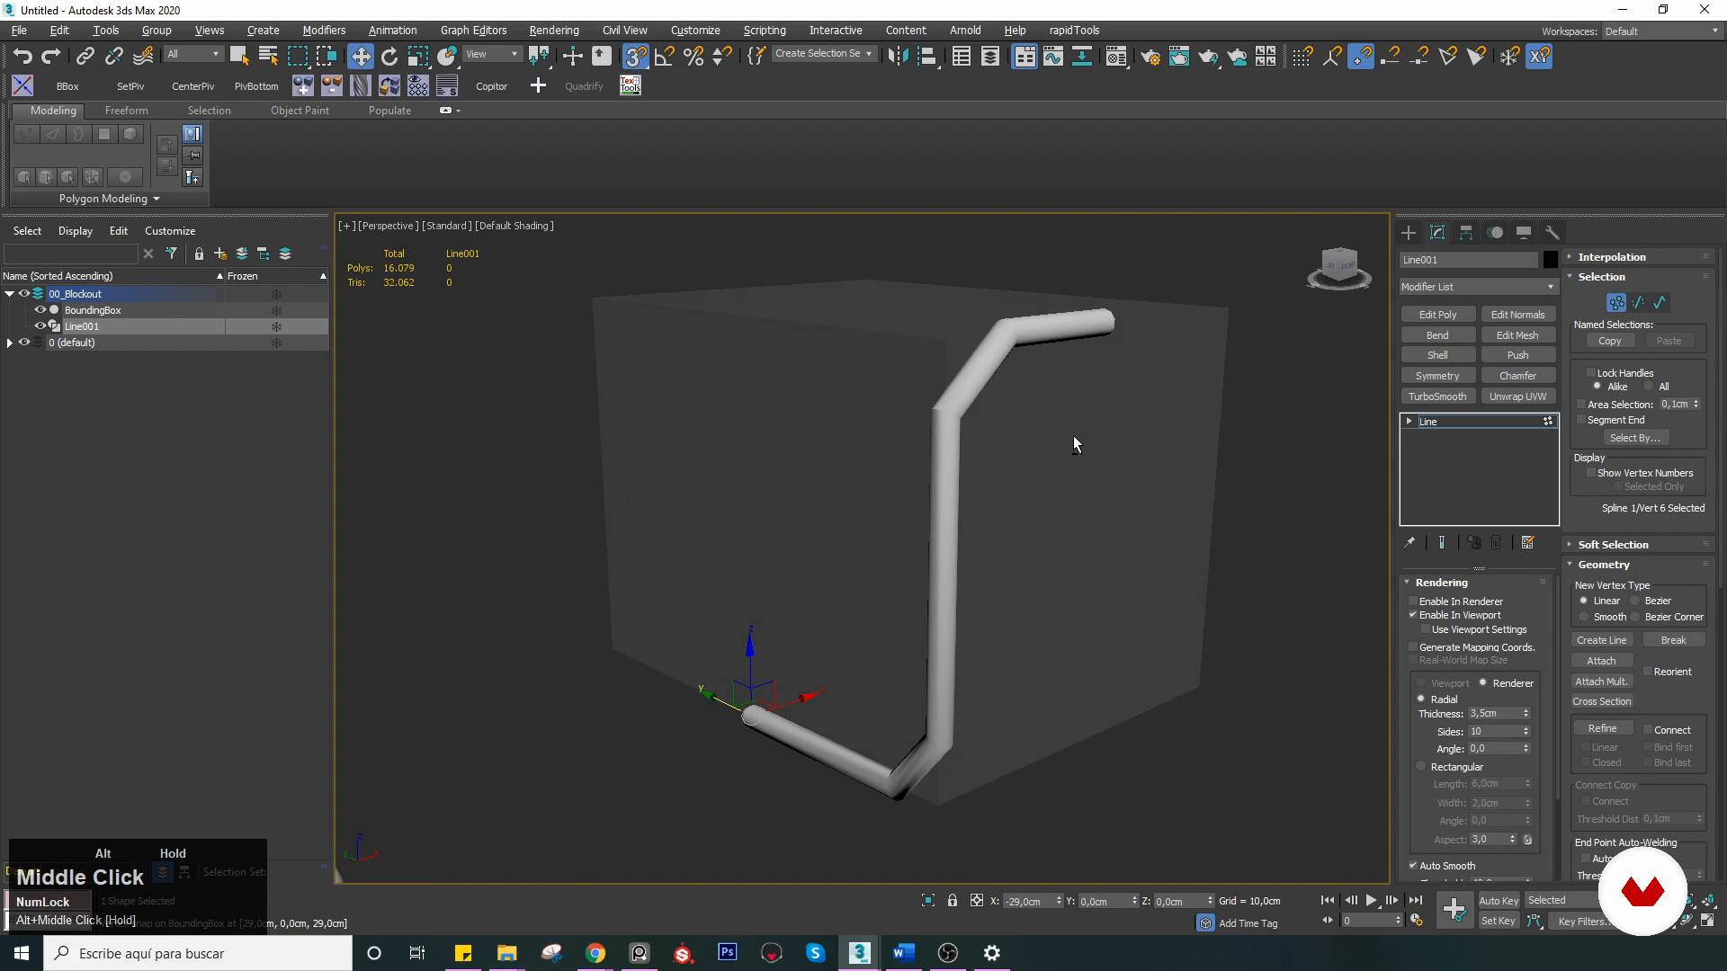Viewport: 1727px width, 971px height.
Task: Toggle the Percent Snap icon
Action: pos(693,56)
